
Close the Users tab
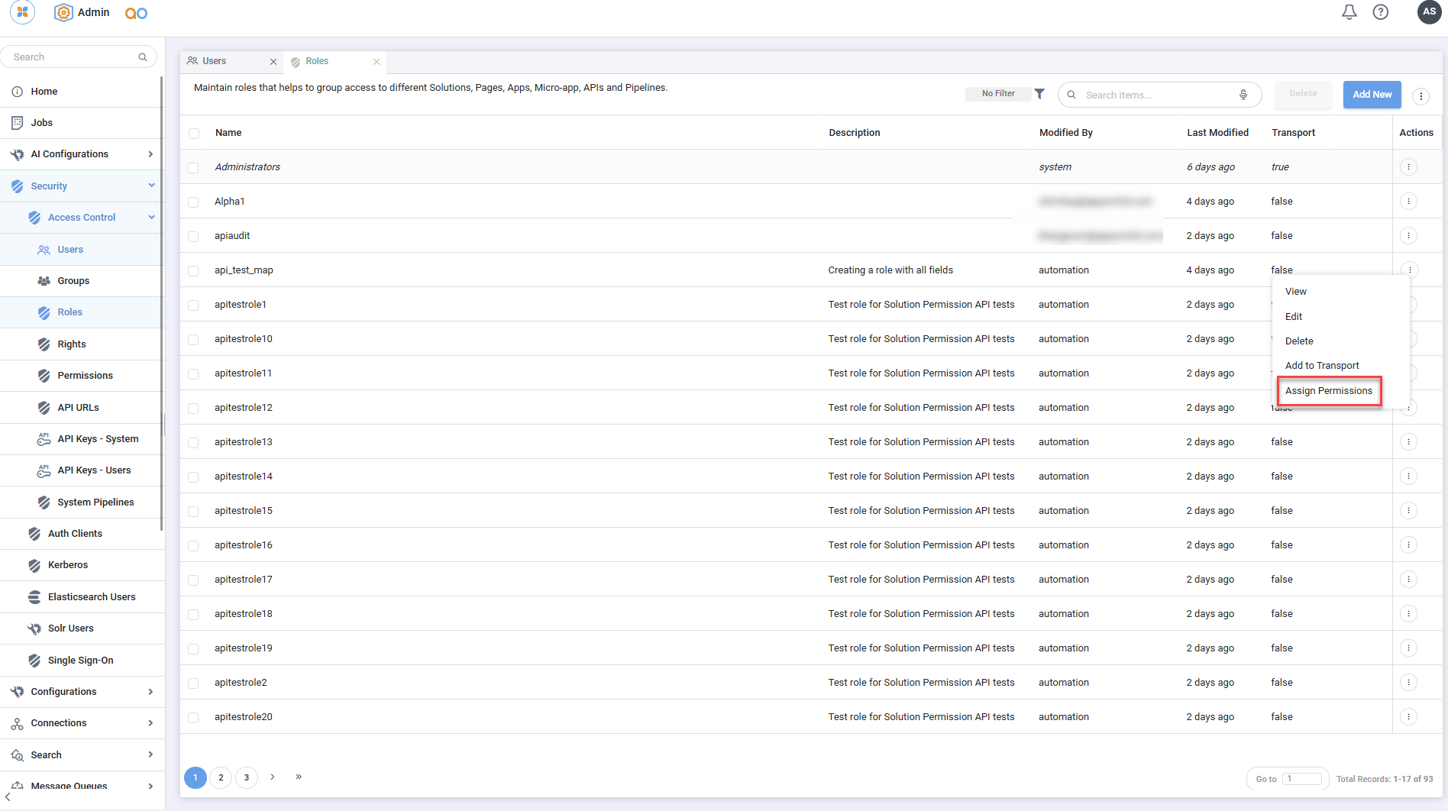(273, 62)
